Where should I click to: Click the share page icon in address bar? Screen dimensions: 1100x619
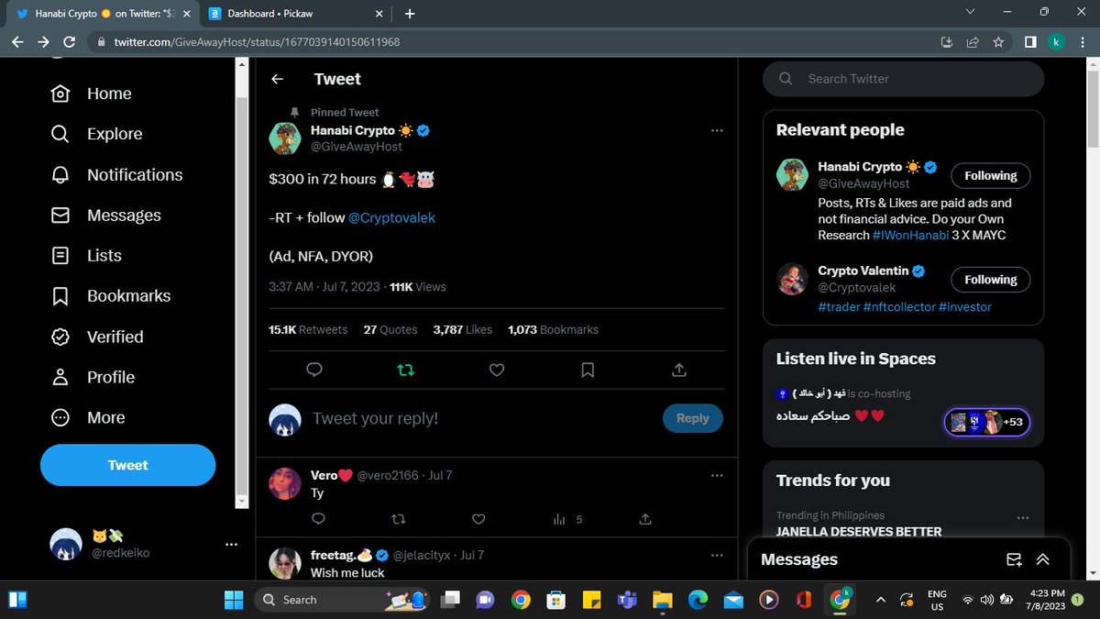[x=973, y=42]
